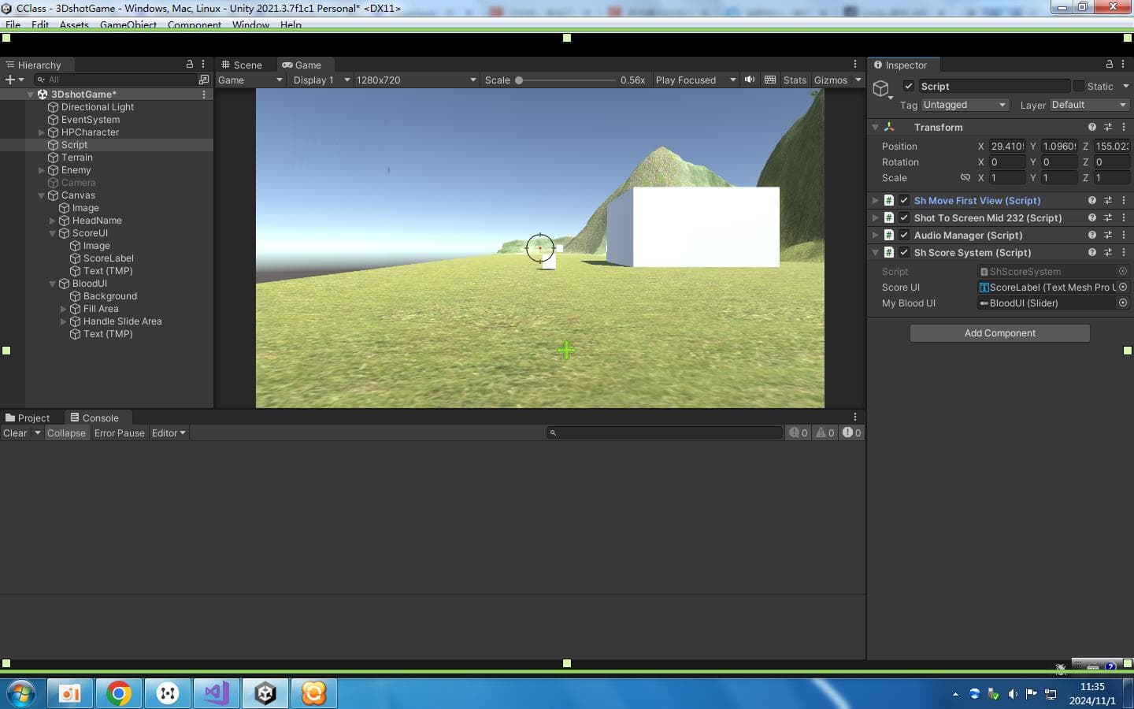Image resolution: width=1134 pixels, height=709 pixels.
Task: Open presets for Shot To Screen Mid 232
Action: [x=1108, y=217]
